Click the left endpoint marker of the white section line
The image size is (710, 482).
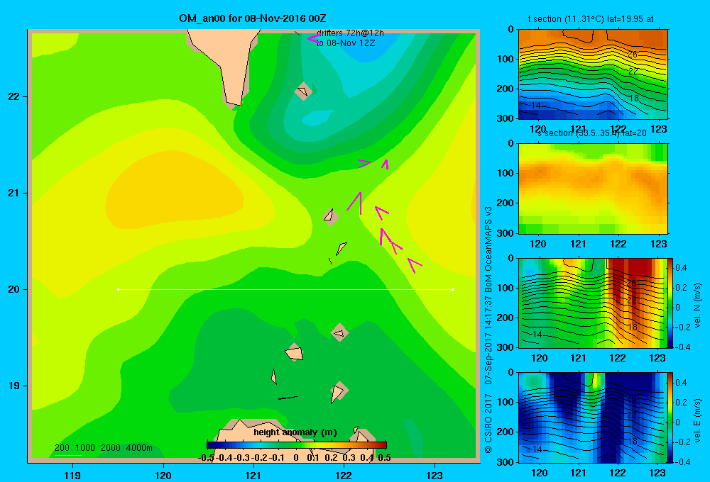[x=118, y=289]
